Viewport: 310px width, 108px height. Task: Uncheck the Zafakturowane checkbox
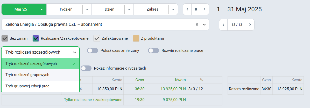click(x=97, y=38)
